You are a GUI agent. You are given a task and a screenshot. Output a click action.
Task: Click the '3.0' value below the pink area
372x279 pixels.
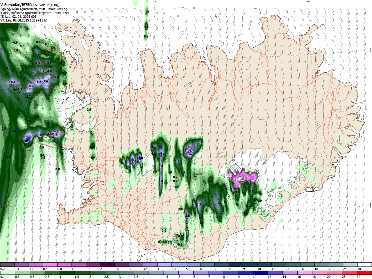point(237,192)
